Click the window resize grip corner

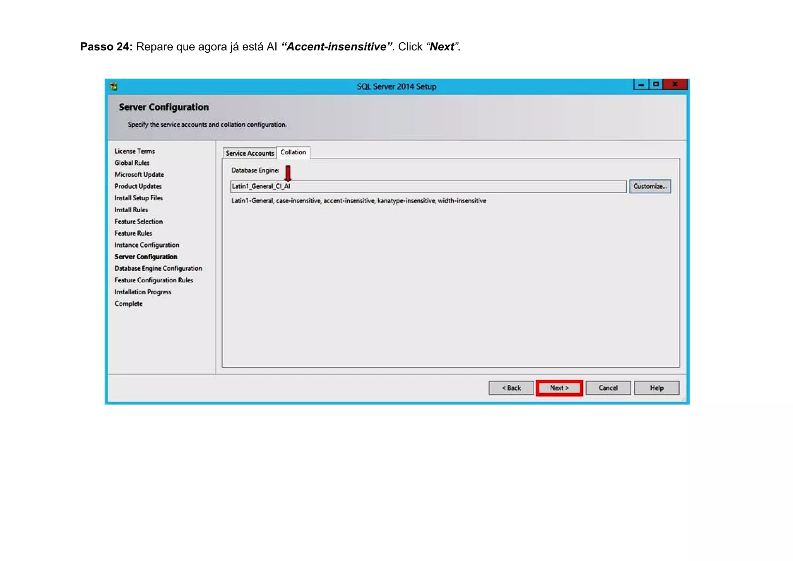click(x=683, y=399)
